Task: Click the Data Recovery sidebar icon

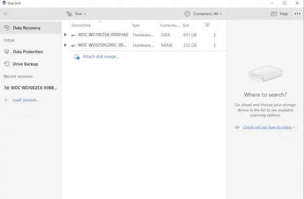Action: click(x=7, y=28)
